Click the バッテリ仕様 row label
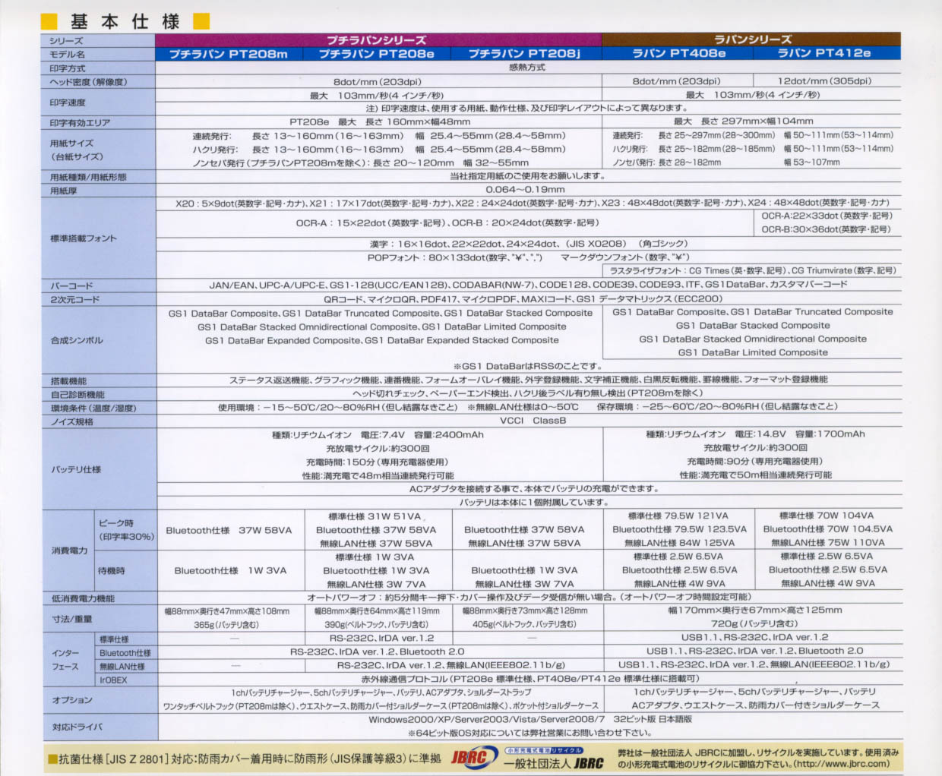942x776 pixels. [x=75, y=469]
